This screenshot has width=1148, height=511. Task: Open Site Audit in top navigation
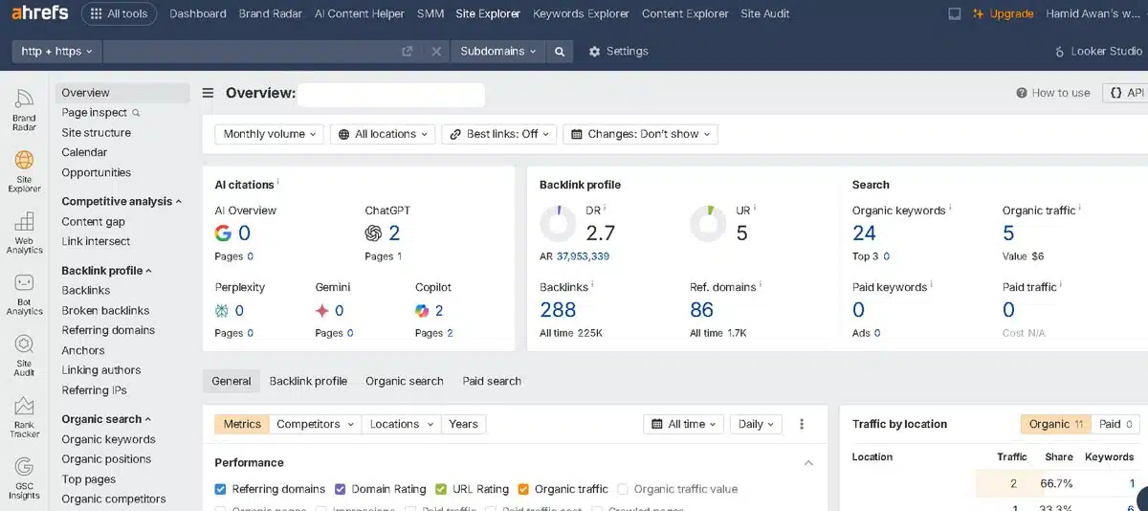pos(765,13)
